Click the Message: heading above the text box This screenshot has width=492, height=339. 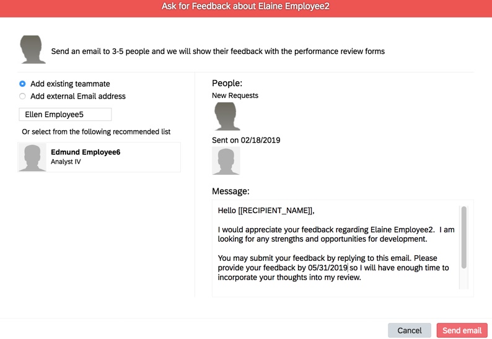(231, 192)
